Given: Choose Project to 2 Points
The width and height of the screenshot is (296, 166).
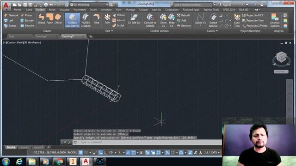Looking at the screenshot, I should [x=255, y=26].
